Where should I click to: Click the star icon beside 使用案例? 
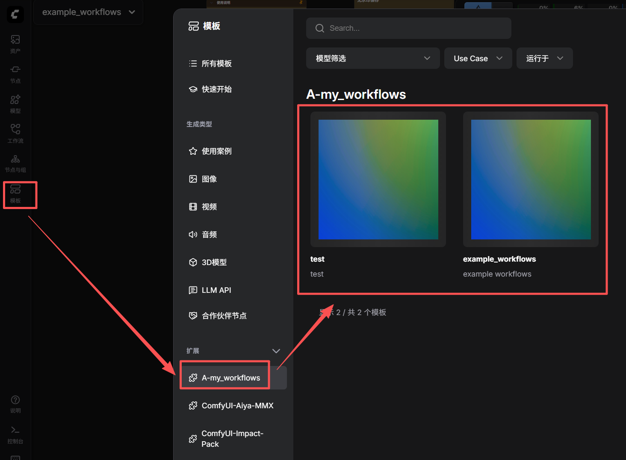pos(193,151)
